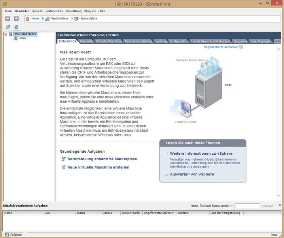Click the navigate forward arrow button

point(16,18)
